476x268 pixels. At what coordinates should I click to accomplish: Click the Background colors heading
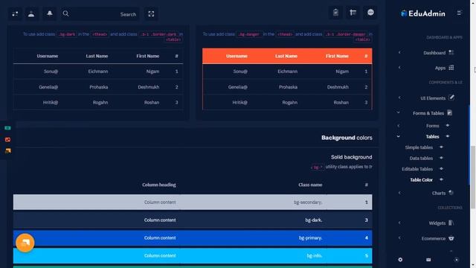point(347,138)
